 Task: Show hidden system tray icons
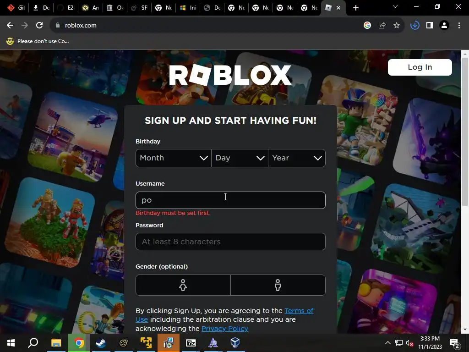pos(387,343)
